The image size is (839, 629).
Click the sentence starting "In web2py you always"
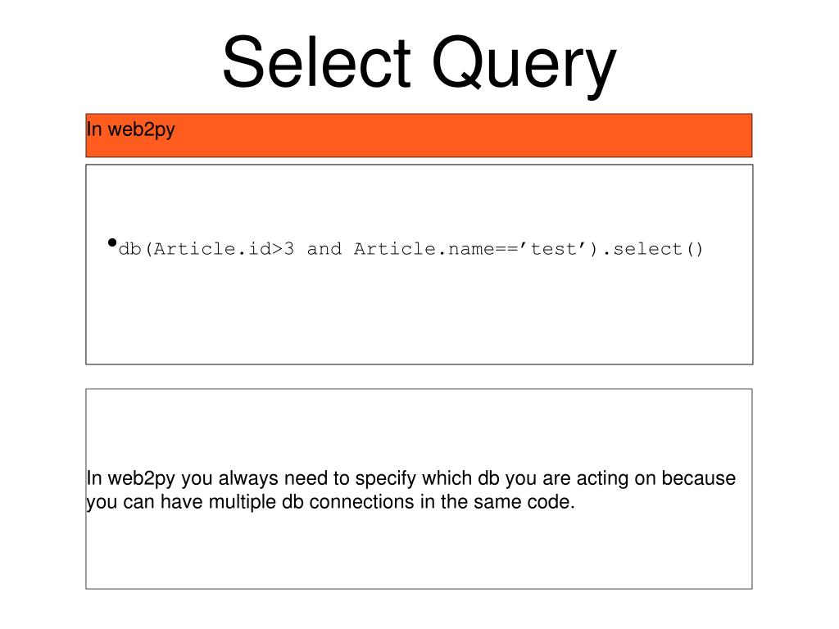[411, 490]
